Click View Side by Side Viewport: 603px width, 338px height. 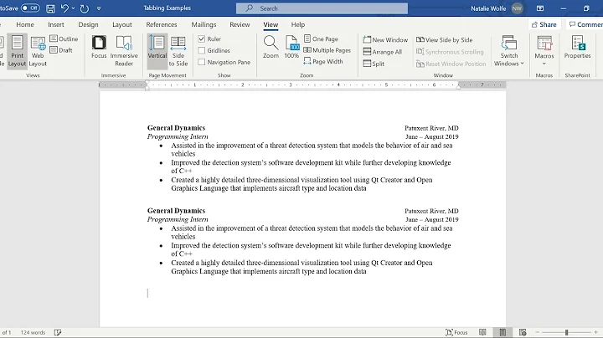pyautogui.click(x=445, y=39)
